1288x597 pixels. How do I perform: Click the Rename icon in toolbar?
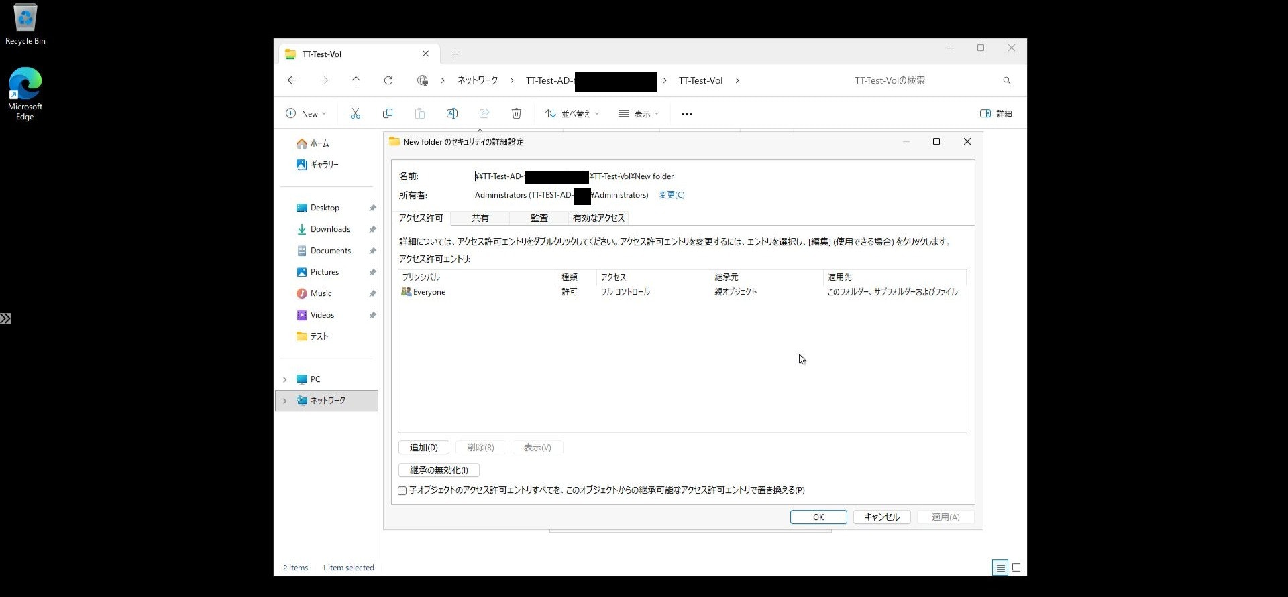(452, 113)
